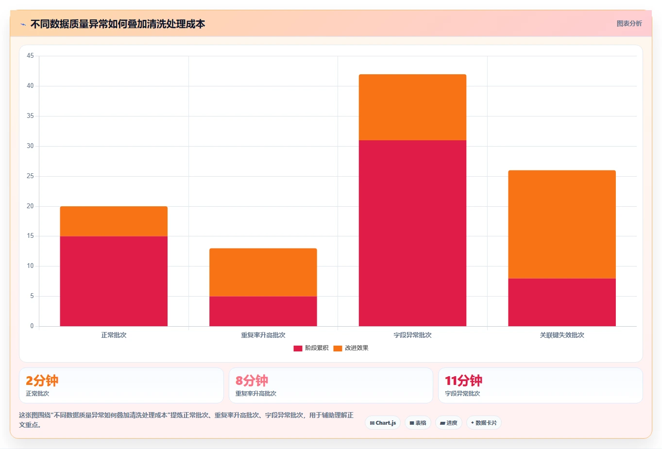Click the orange segment of 关联键失效批次 bar
662x449 pixels.
[562, 224]
